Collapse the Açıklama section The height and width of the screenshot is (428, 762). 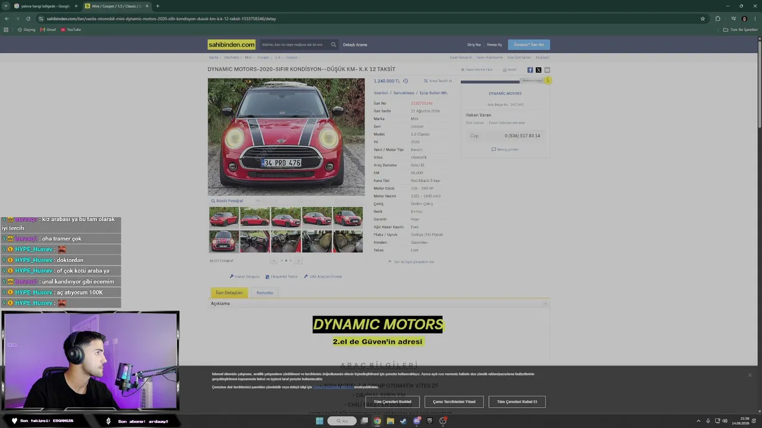[x=545, y=303]
